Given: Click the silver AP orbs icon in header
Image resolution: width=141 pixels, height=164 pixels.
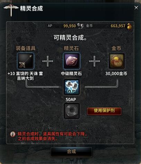Looking at the screenshot, I should point(80,26).
